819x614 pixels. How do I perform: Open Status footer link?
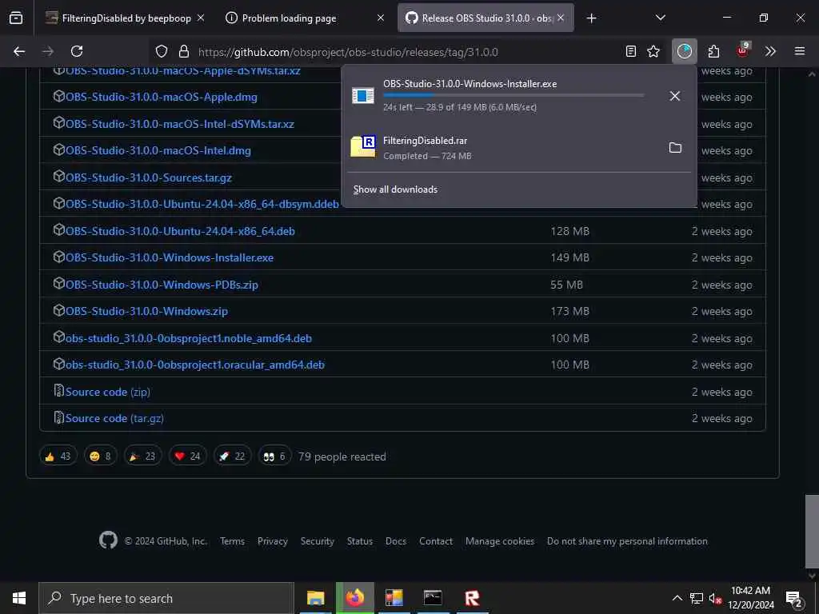360,541
